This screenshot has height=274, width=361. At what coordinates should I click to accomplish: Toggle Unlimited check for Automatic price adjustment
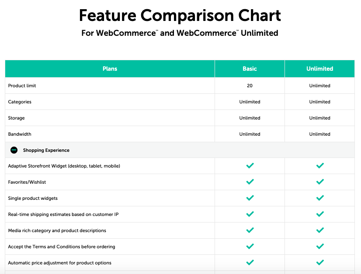pyautogui.click(x=319, y=263)
